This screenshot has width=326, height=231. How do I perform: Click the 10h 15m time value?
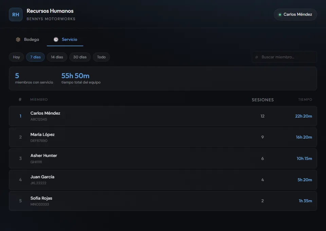[304, 159]
